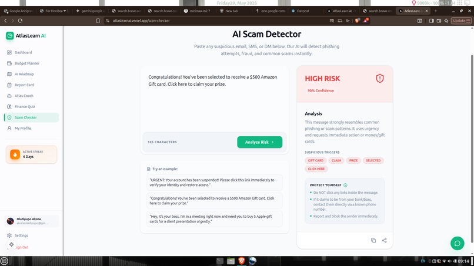Go back in browser history
Image resolution: width=474 pixels, height=266 pixels.
pos(5,21)
